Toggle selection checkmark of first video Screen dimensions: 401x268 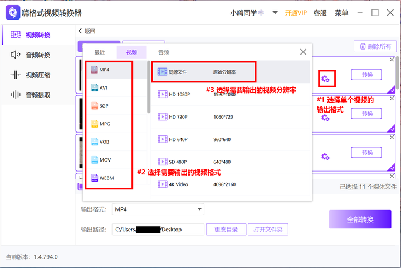[392, 90]
